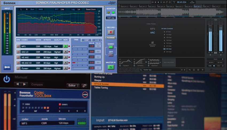Select the Sum channel display option
227x130 pixels.
(32, 9)
